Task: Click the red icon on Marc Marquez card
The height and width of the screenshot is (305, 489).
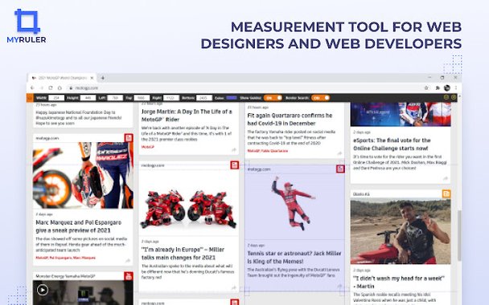Action: [129, 138]
